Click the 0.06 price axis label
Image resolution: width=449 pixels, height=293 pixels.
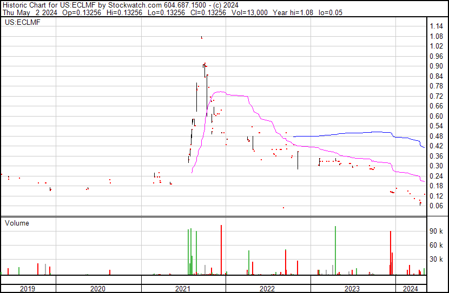click(x=437, y=206)
